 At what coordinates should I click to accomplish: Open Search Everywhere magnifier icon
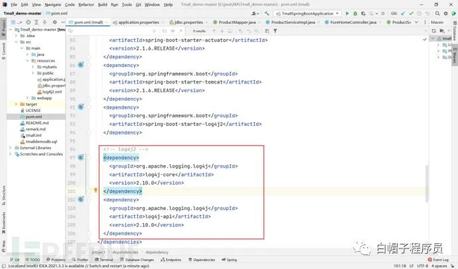pyautogui.click(x=437, y=13)
